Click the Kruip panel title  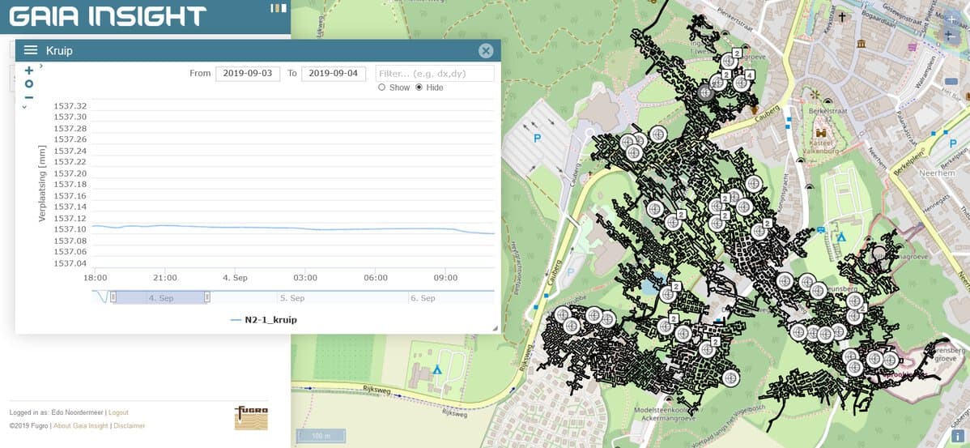[59, 51]
